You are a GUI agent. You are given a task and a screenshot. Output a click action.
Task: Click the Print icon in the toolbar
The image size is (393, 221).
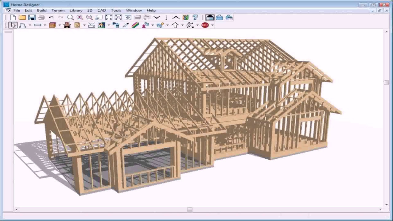41,17
